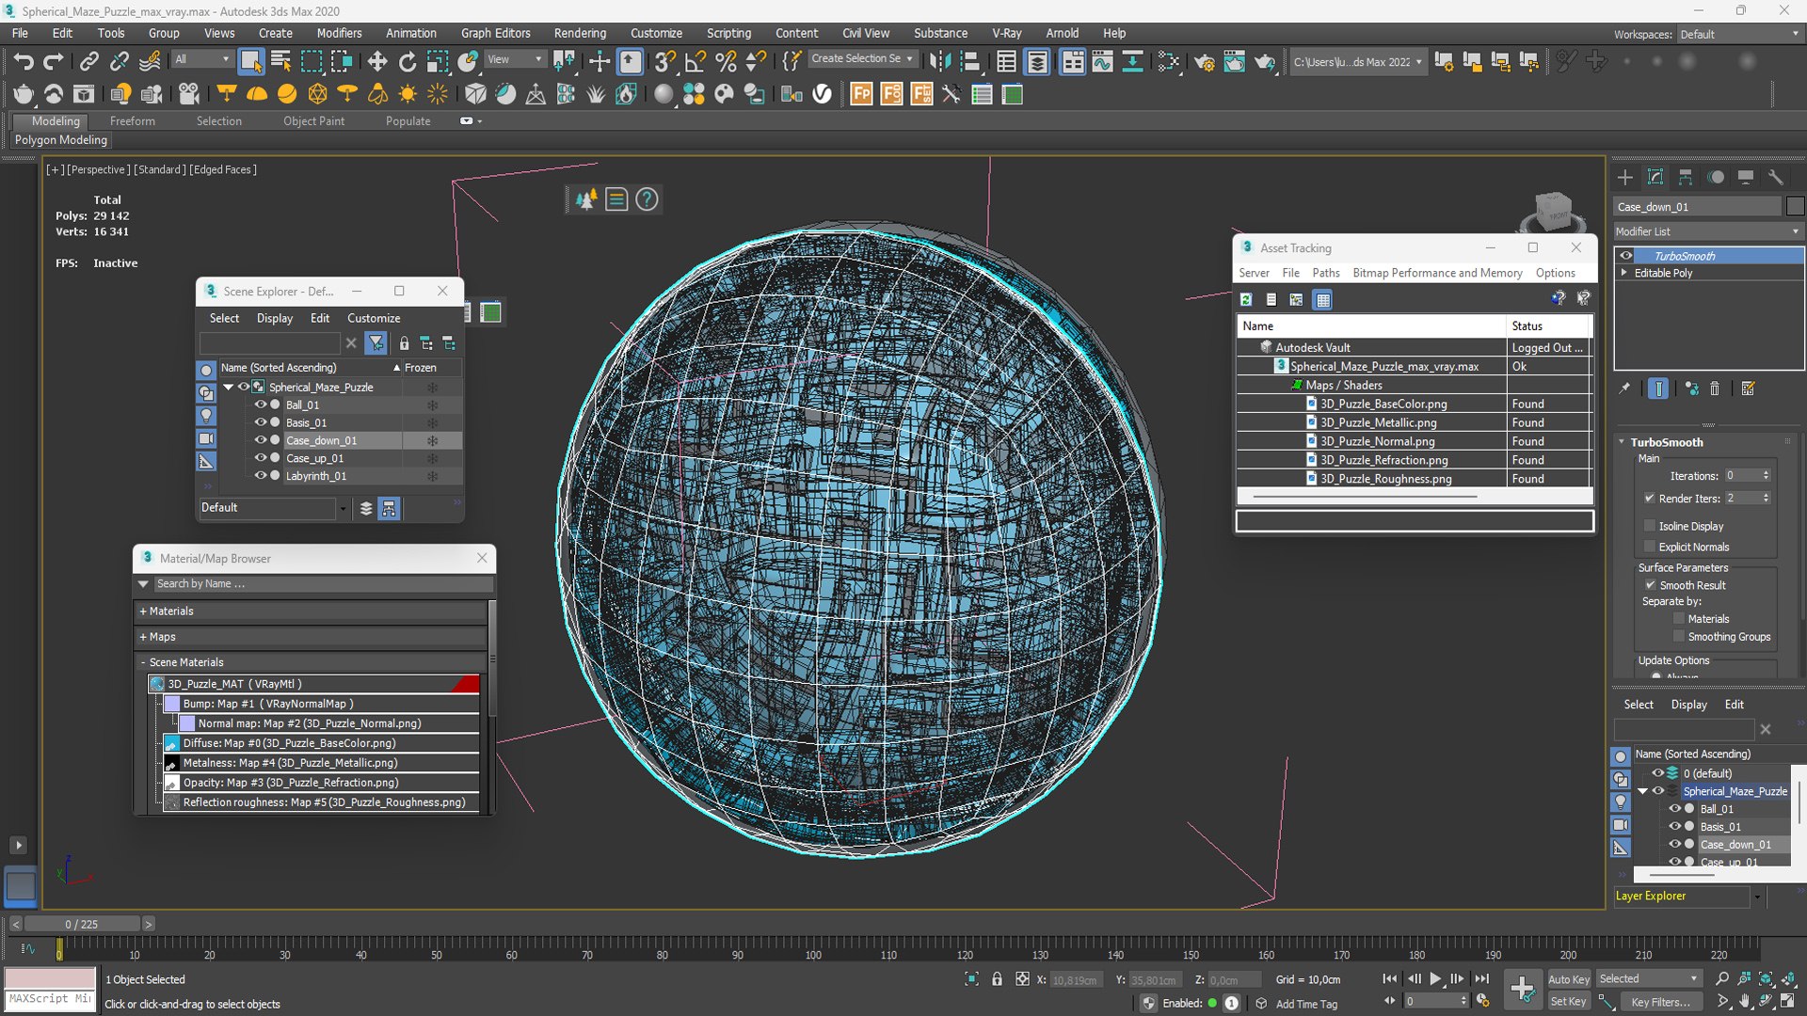
Task: Select the Rotate tool
Action: 408,62
